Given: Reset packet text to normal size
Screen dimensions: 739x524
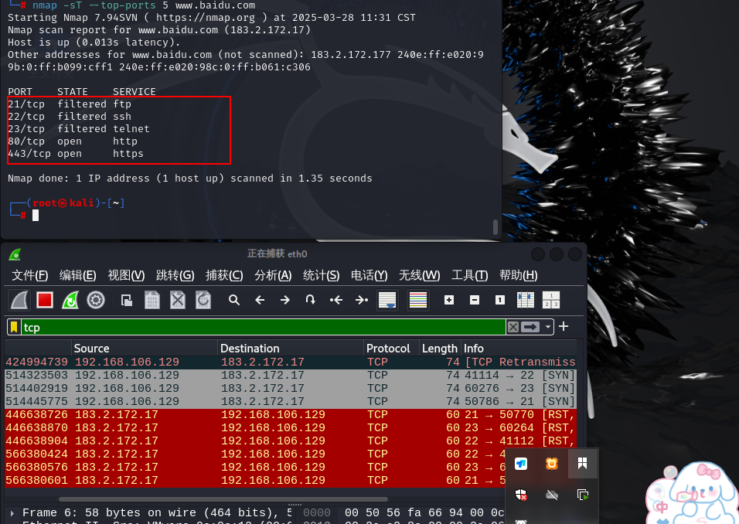Looking at the screenshot, I should pos(500,300).
